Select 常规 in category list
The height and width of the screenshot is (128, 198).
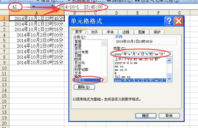[78, 41]
